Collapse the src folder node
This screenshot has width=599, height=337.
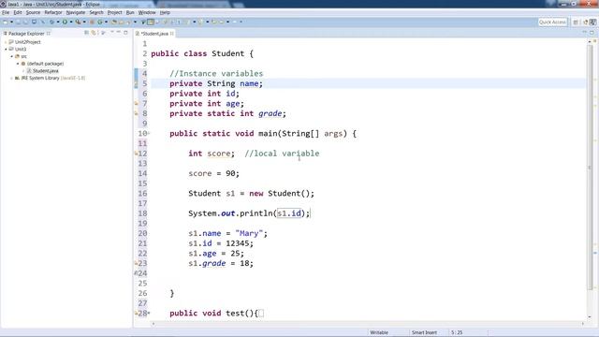12,56
